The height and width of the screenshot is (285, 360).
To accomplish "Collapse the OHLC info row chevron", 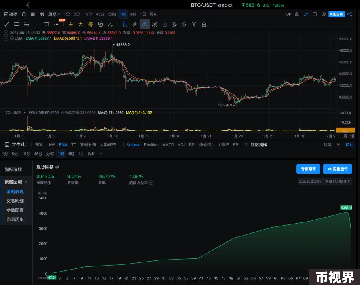I will (x=6, y=33).
